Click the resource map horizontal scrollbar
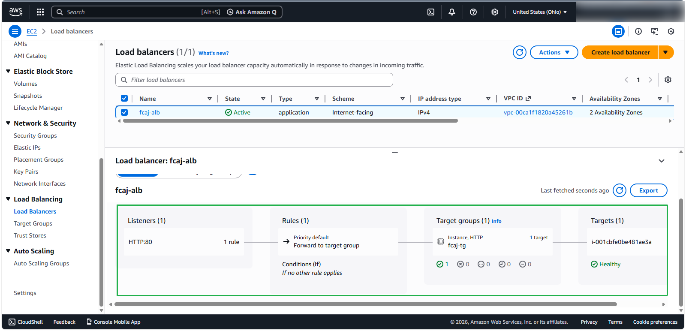The image size is (686, 331). coord(366,304)
